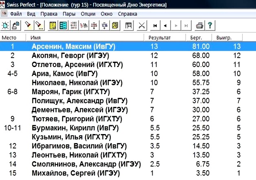
Task: Open the Пары menu
Action: click(69, 14)
